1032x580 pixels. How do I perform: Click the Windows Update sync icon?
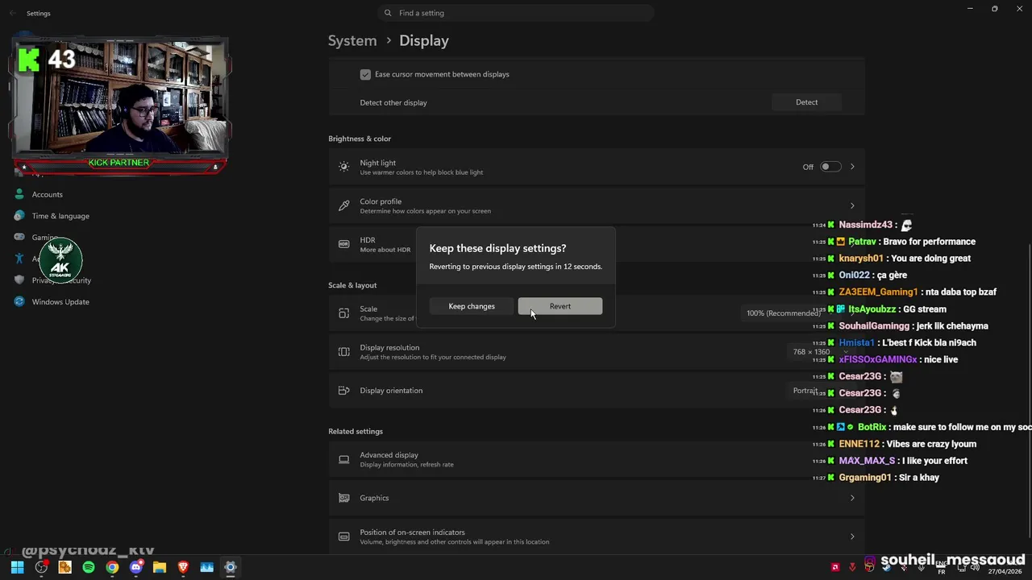19,302
